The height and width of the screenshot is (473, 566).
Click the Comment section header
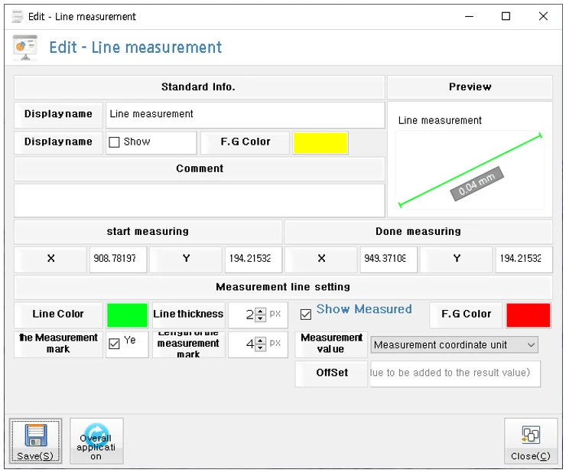200,168
